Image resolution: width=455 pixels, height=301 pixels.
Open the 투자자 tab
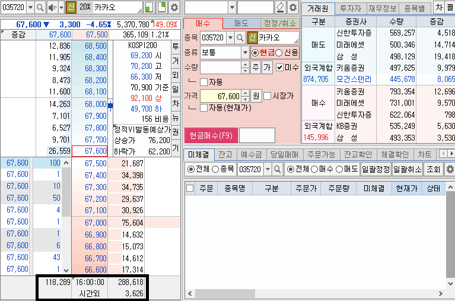[351, 8]
